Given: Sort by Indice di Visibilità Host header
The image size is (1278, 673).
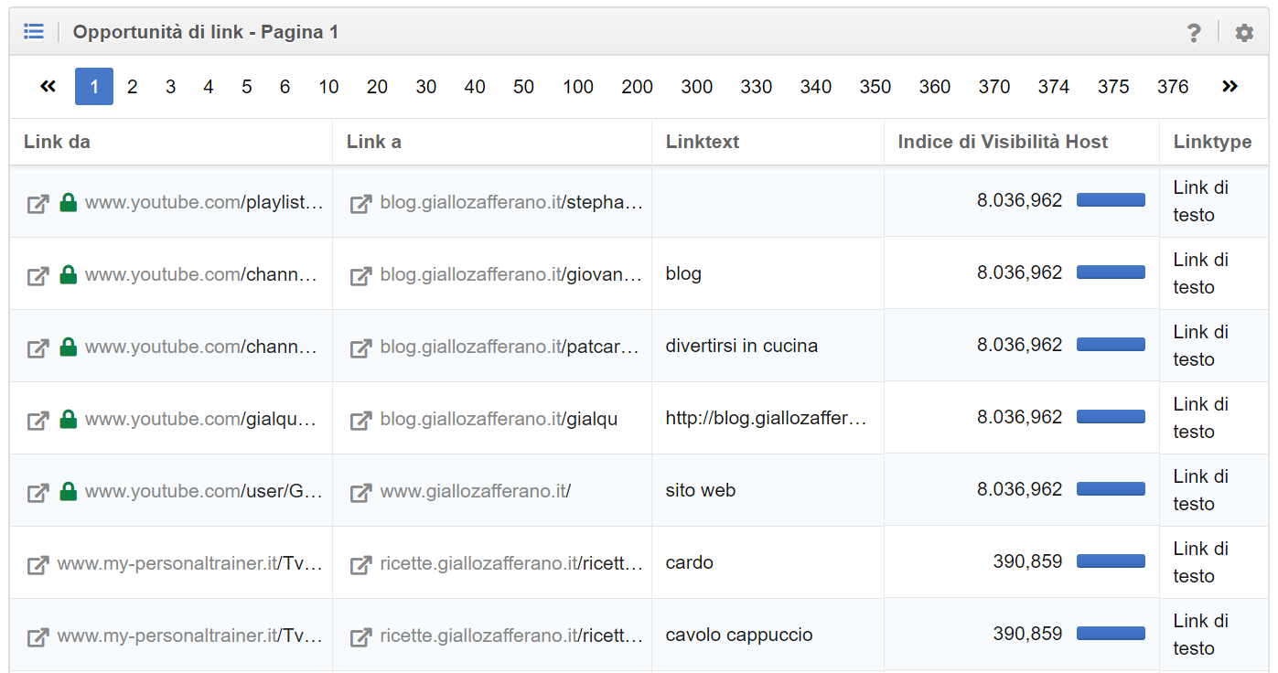Looking at the screenshot, I should coord(1003,142).
